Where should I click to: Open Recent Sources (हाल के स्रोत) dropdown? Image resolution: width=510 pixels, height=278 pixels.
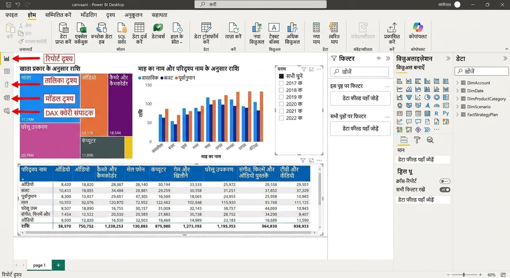pos(177,33)
